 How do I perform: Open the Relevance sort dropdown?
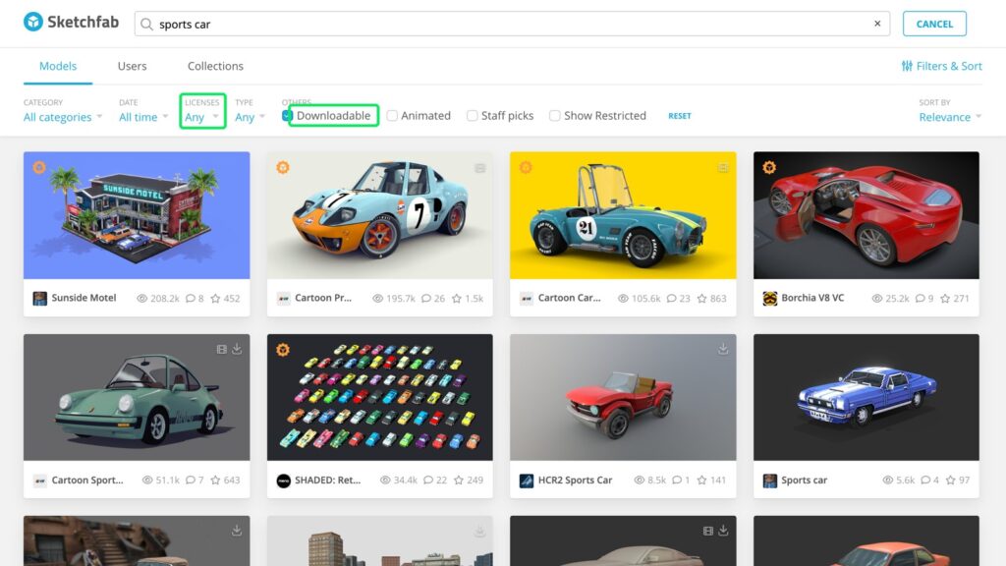(950, 117)
